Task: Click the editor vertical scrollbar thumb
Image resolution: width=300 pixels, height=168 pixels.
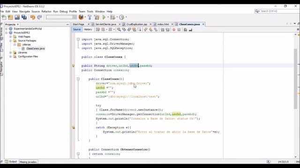Action: [x=296, y=79]
